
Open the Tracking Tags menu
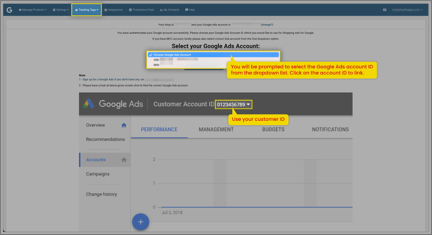86,10
